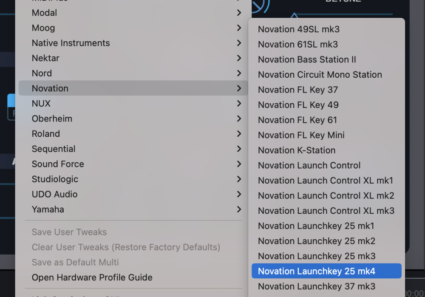
Task: Choose Novation 49SL mk3 profile
Action: point(299,29)
